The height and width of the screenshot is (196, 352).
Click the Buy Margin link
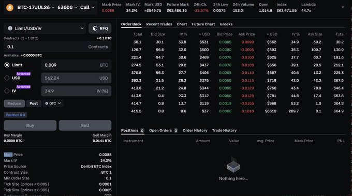13,135
